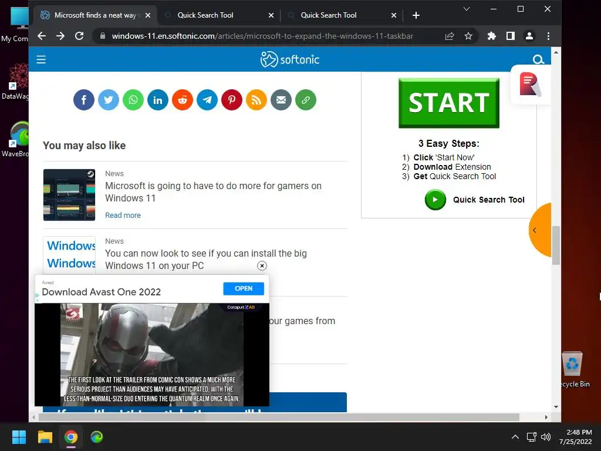The width and height of the screenshot is (601, 451).
Task: Open a new Chrome tab
Action: tap(416, 15)
